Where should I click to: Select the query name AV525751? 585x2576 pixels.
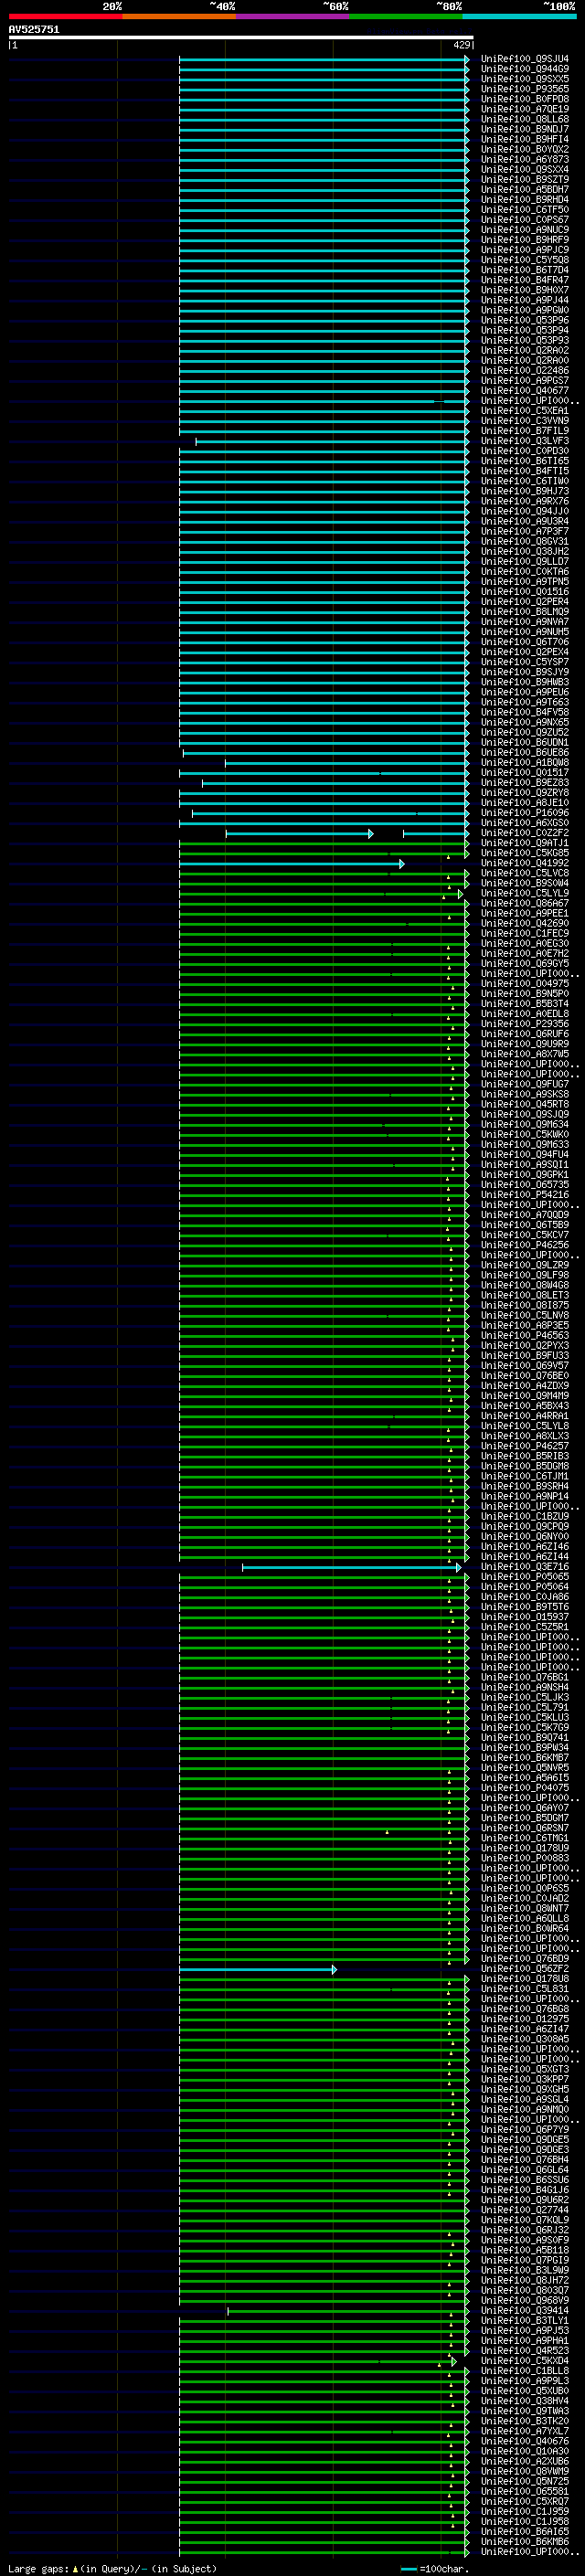(34, 29)
